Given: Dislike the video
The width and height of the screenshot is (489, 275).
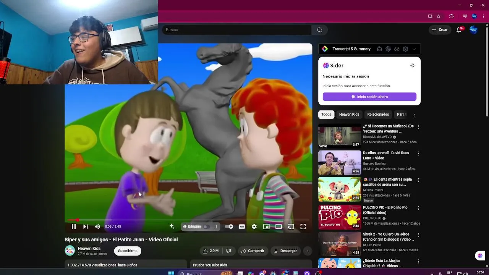Looking at the screenshot, I should [228, 251].
